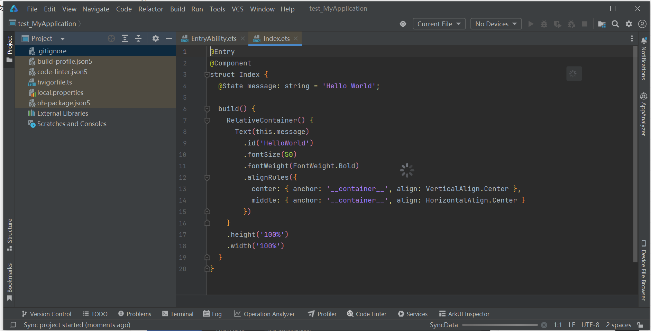Click the Run play button in toolbar

[531, 24]
